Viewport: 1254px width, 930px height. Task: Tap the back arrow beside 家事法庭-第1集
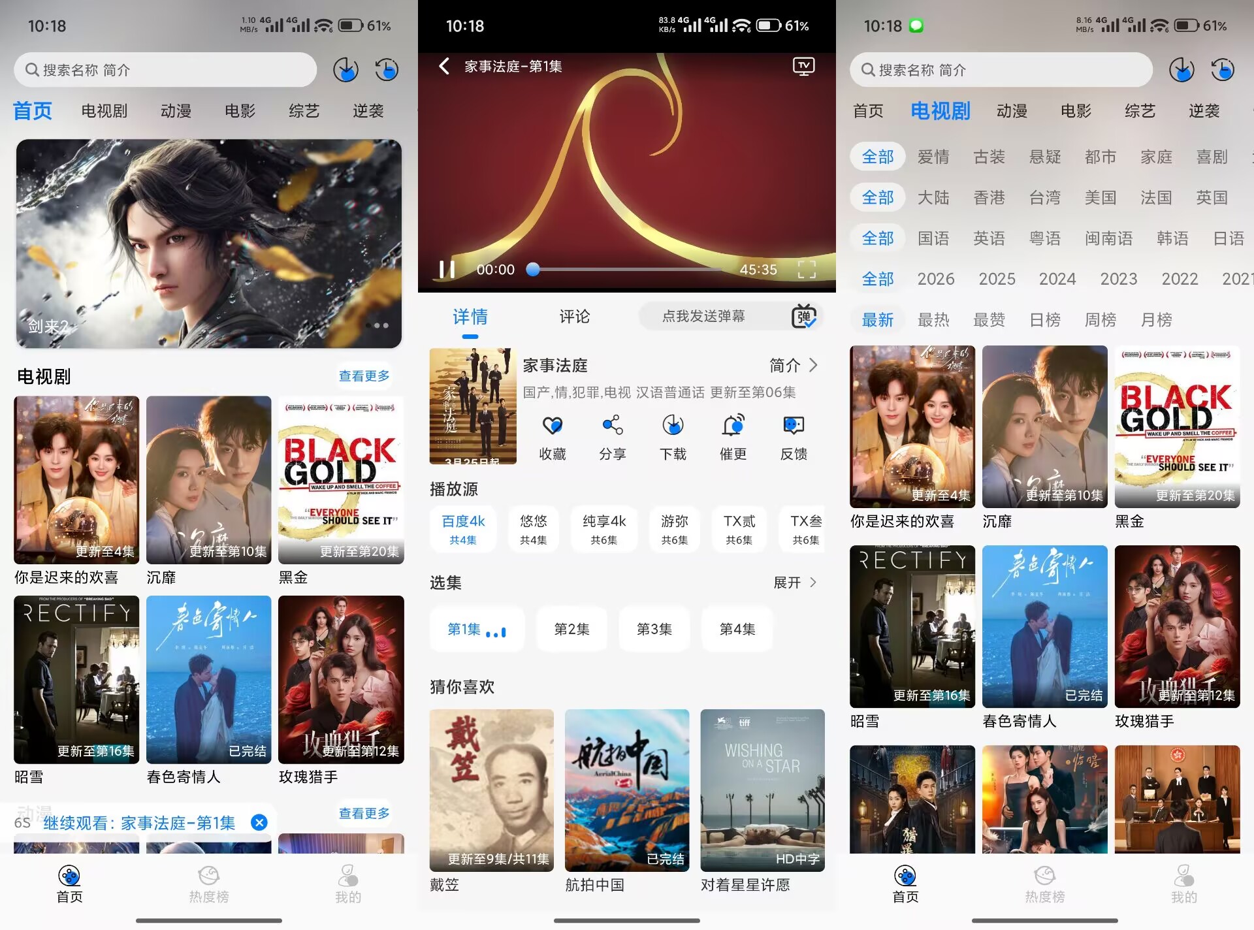pos(444,66)
